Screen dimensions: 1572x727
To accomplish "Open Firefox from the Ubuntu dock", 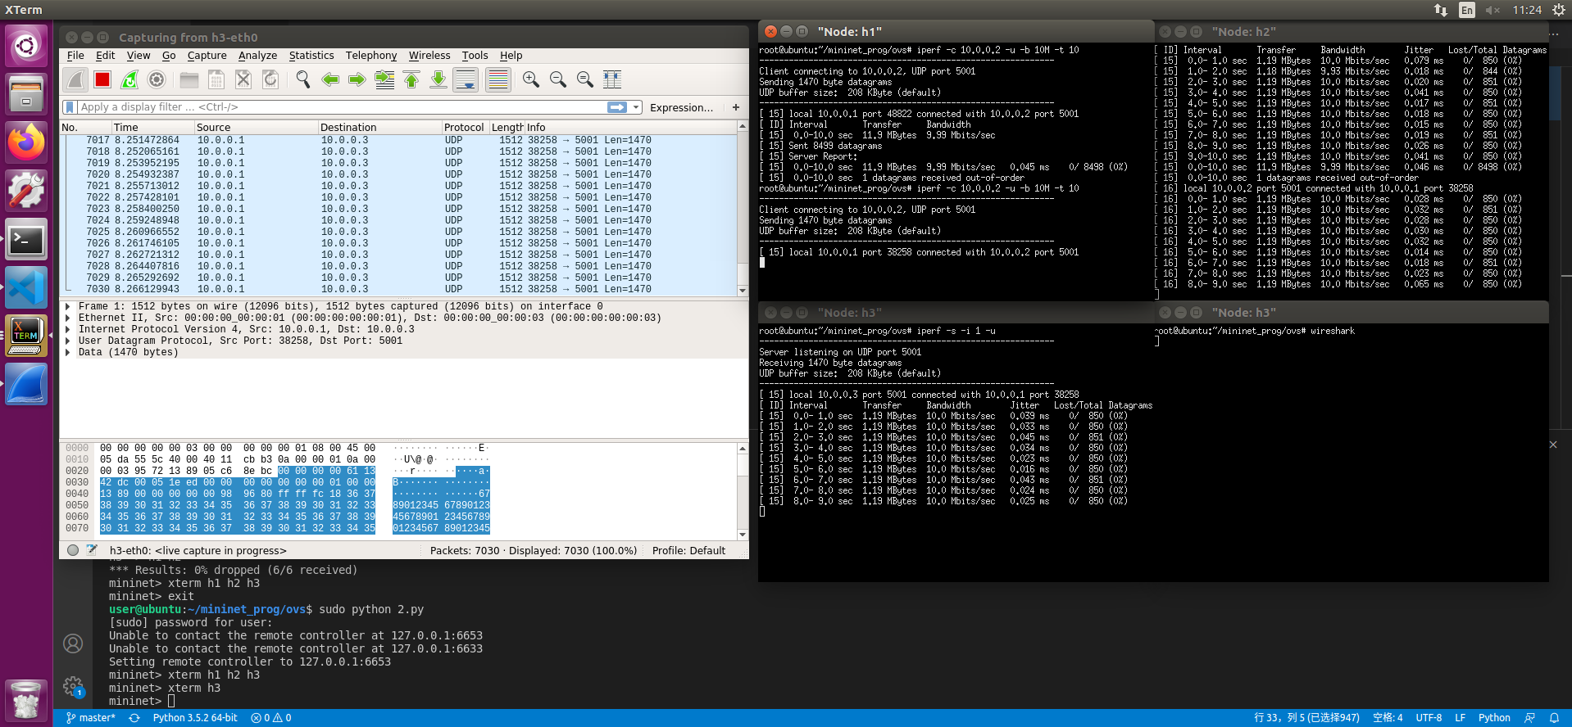I will (x=26, y=142).
